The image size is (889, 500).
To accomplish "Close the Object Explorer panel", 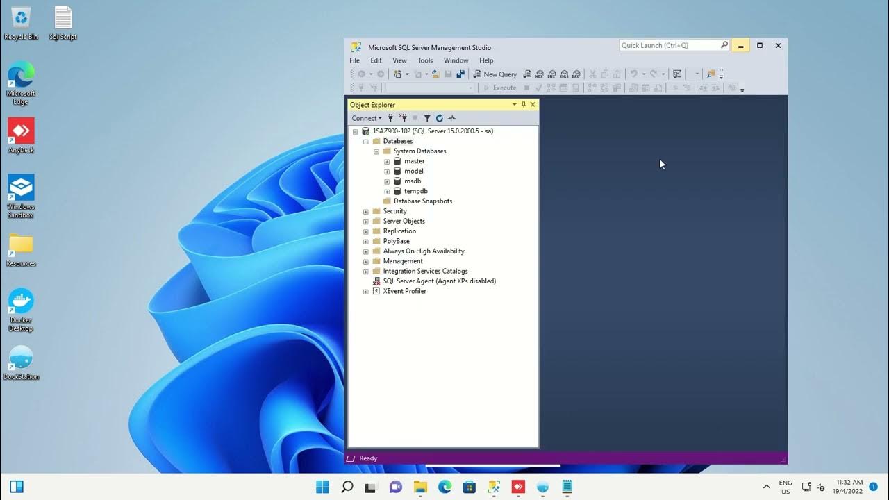I will click(x=533, y=105).
